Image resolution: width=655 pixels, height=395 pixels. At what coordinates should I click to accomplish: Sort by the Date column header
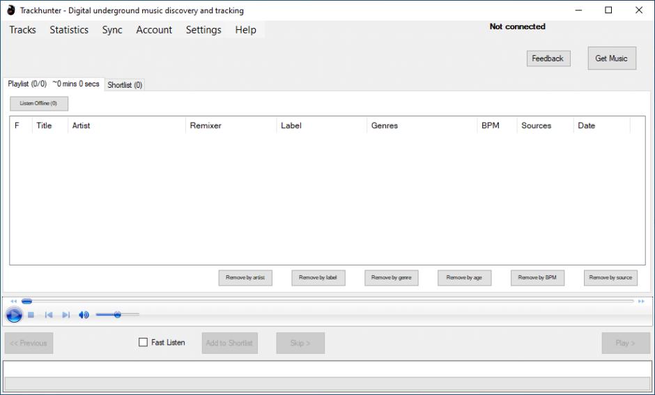click(602, 125)
